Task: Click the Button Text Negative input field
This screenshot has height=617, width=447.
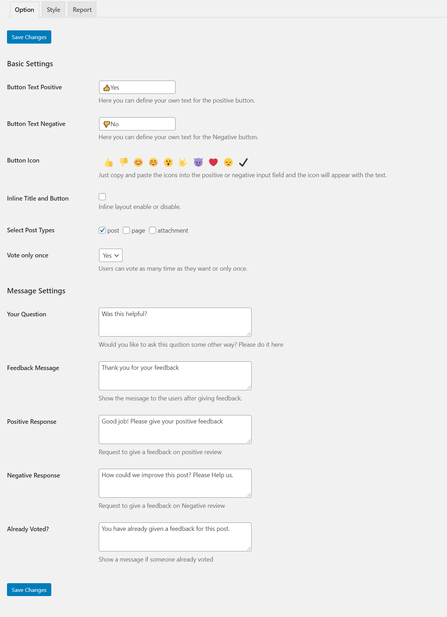Action: click(137, 124)
